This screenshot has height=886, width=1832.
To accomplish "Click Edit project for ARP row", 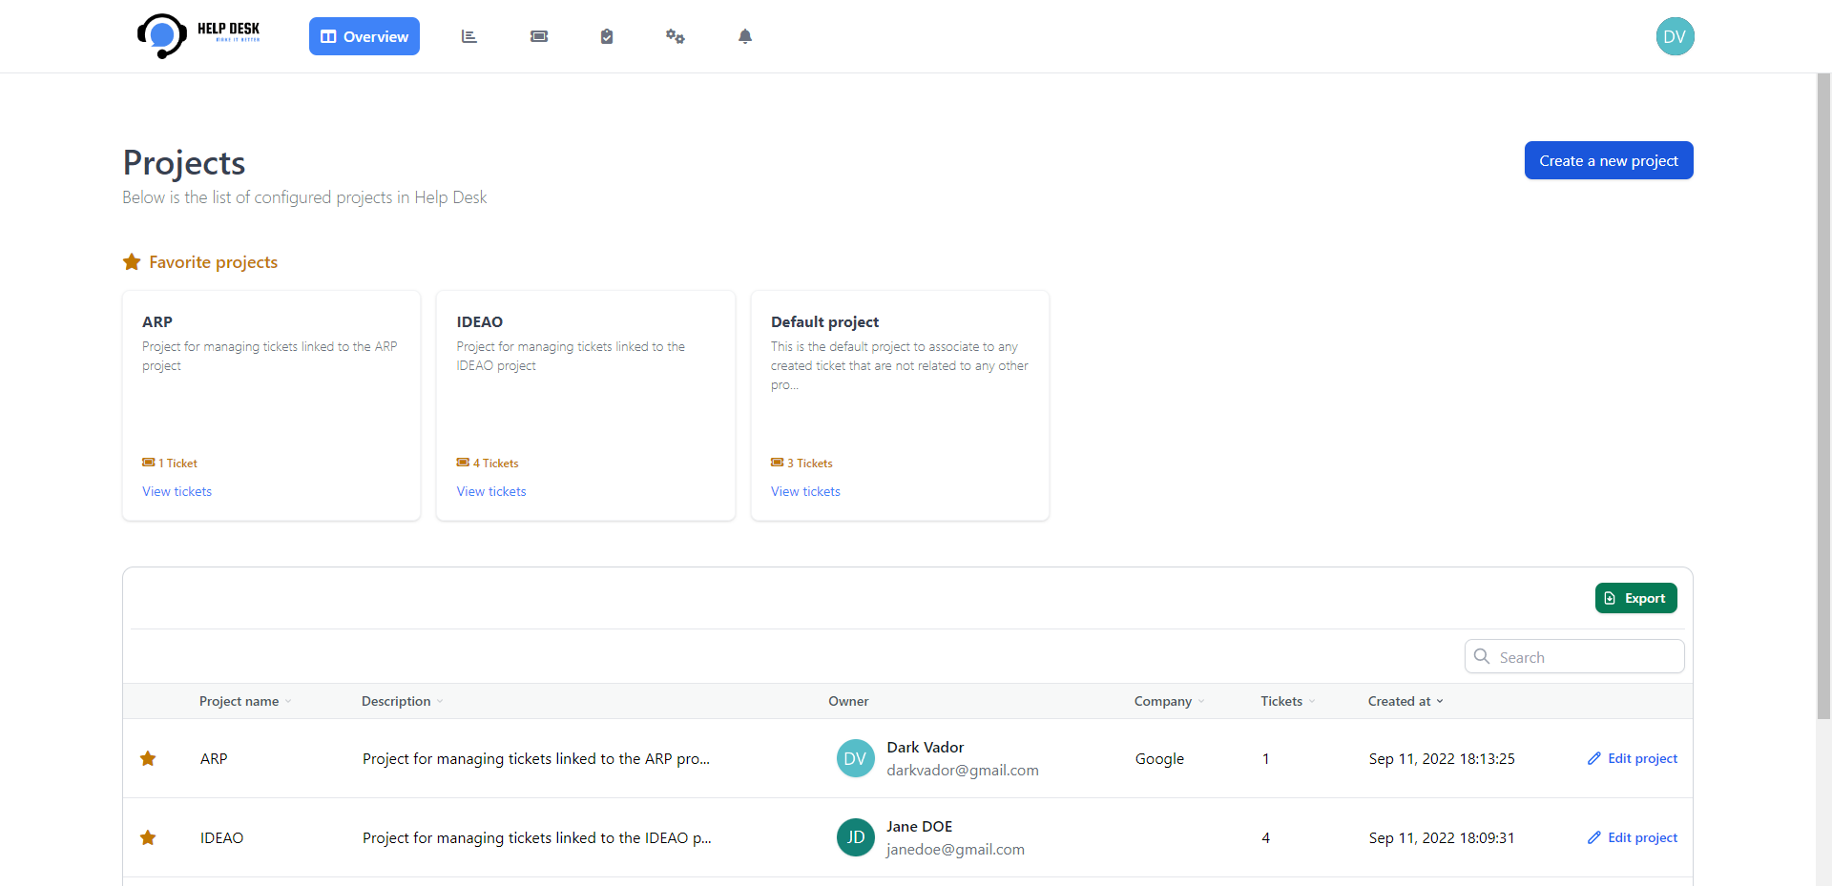I will click(x=1633, y=758).
